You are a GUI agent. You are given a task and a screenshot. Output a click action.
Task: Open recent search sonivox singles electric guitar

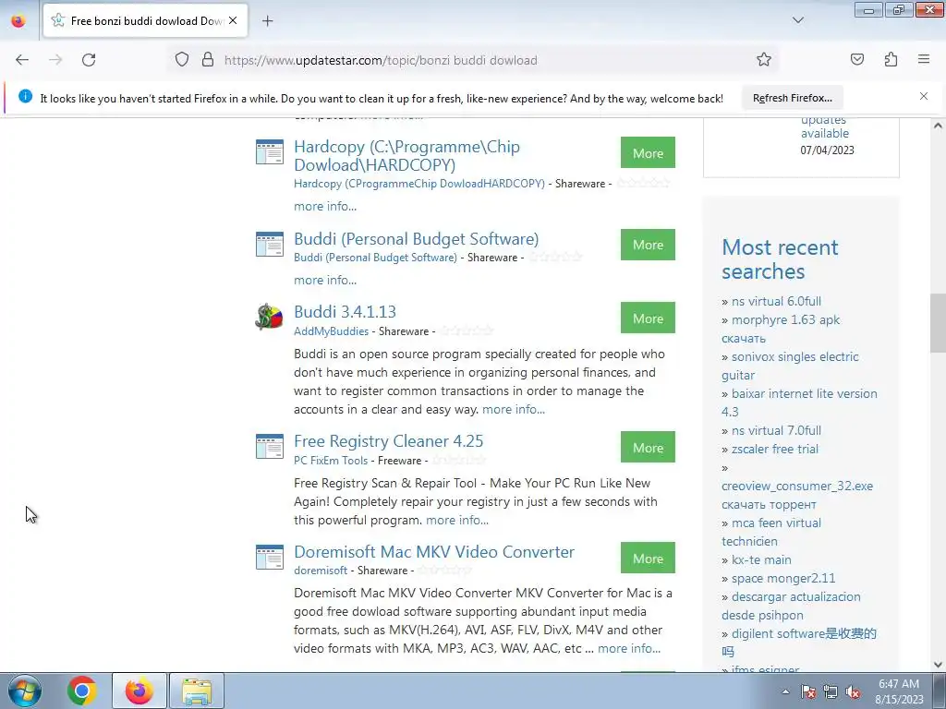790,366
